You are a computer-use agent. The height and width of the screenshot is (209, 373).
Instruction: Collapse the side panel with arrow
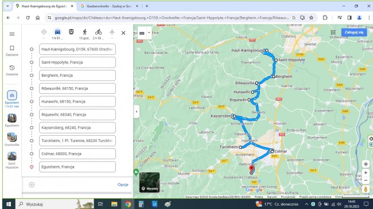[x=137, y=112]
